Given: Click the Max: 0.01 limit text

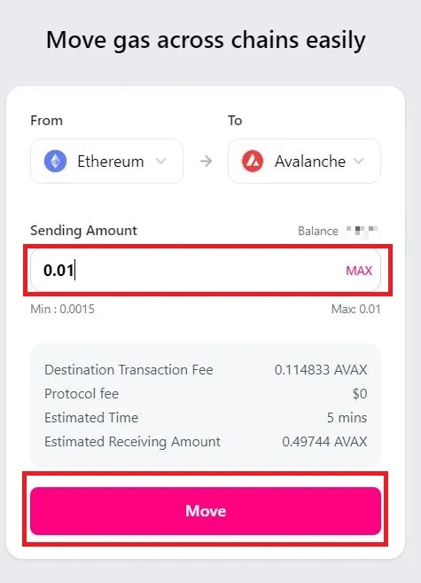Looking at the screenshot, I should pyautogui.click(x=355, y=309).
